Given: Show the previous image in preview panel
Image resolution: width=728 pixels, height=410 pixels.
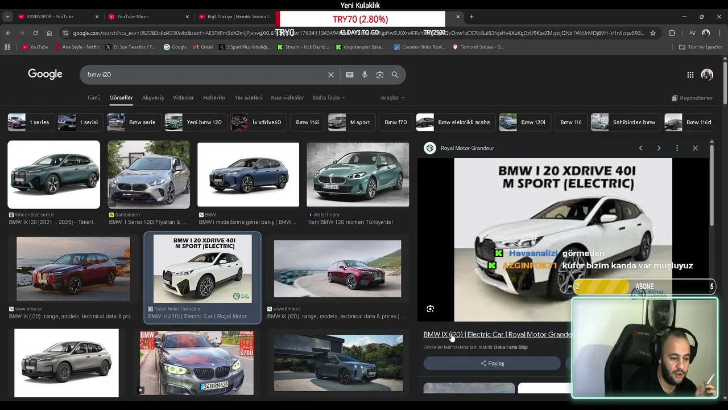Looking at the screenshot, I should pos(640,148).
